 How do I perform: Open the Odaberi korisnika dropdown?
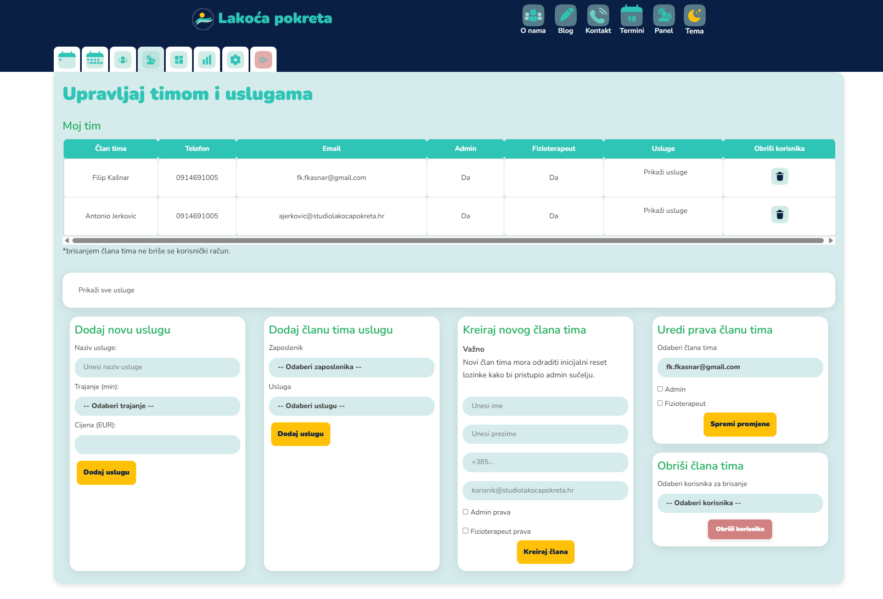tap(740, 503)
